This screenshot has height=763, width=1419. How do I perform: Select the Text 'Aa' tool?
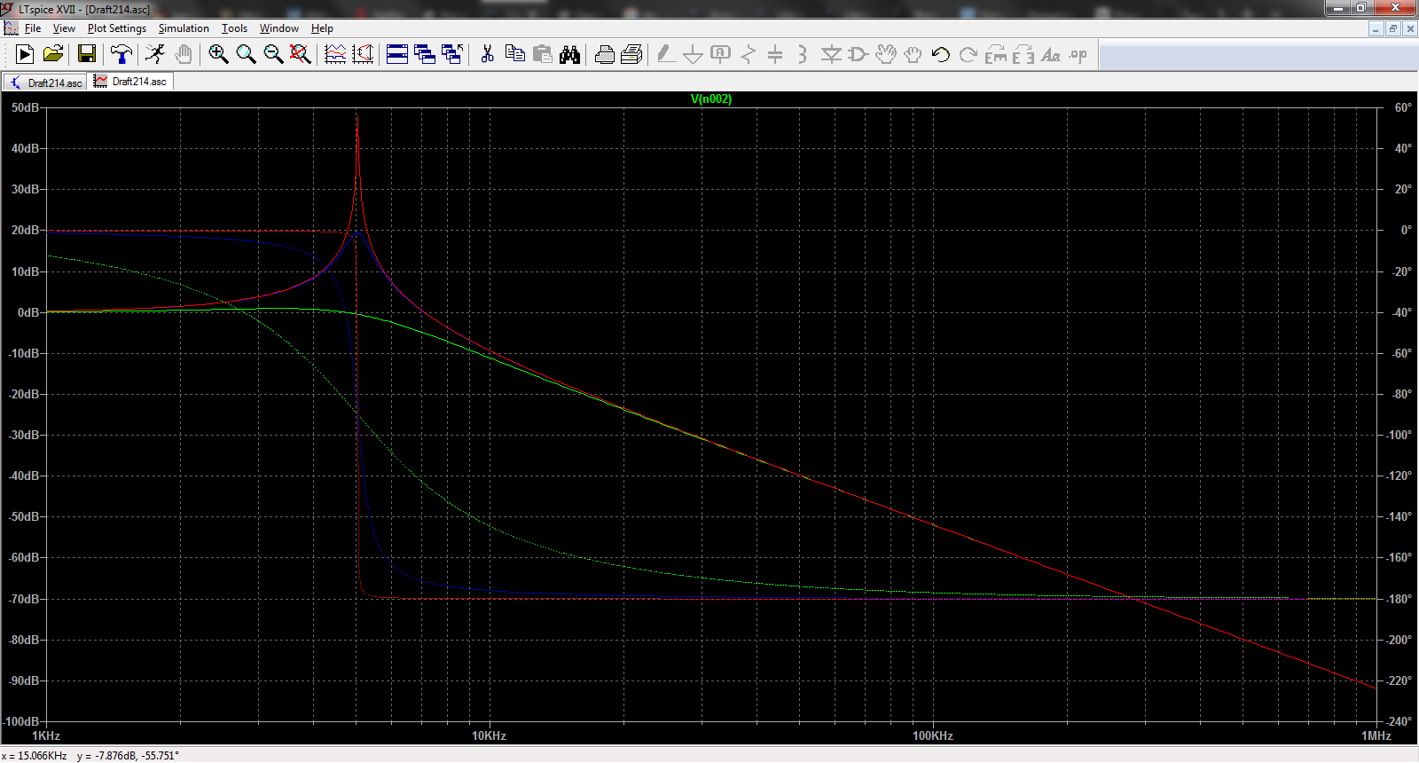1050,54
